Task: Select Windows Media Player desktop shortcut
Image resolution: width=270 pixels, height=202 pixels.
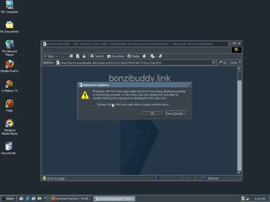Action: [10, 127]
